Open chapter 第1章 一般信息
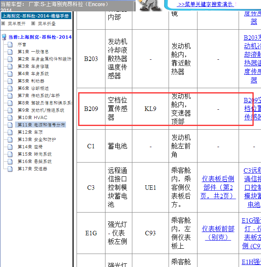 pyautogui.click(x=33, y=52)
